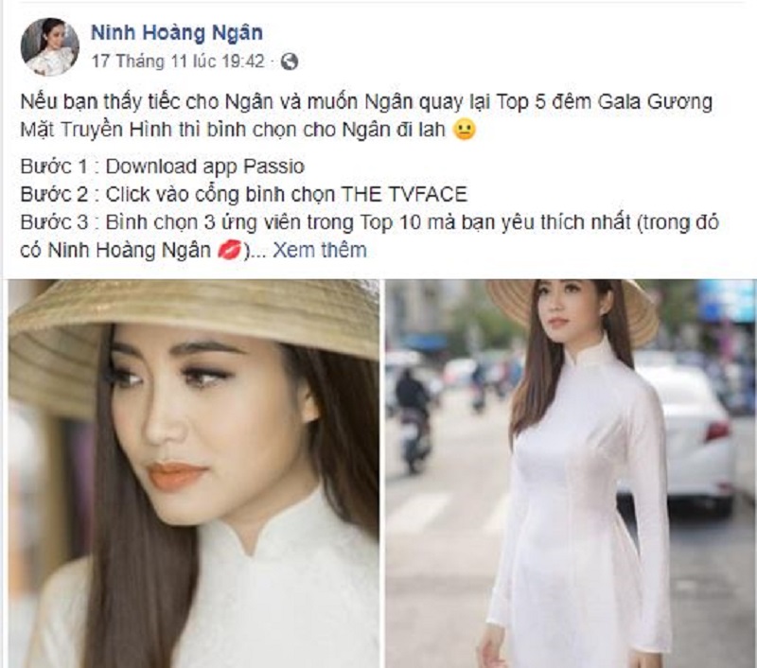
Task: Click the THE TVFACE text
Action: click(405, 195)
